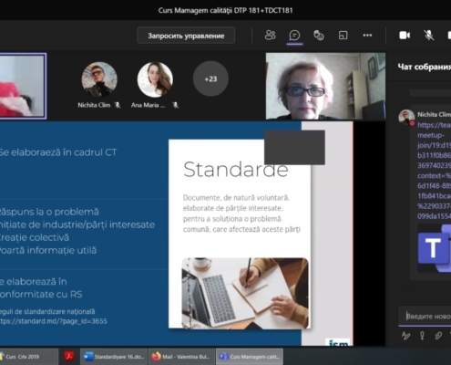451x365 pixels.
Task: Click the 'Чат собрания' panel header
Action: point(425,67)
